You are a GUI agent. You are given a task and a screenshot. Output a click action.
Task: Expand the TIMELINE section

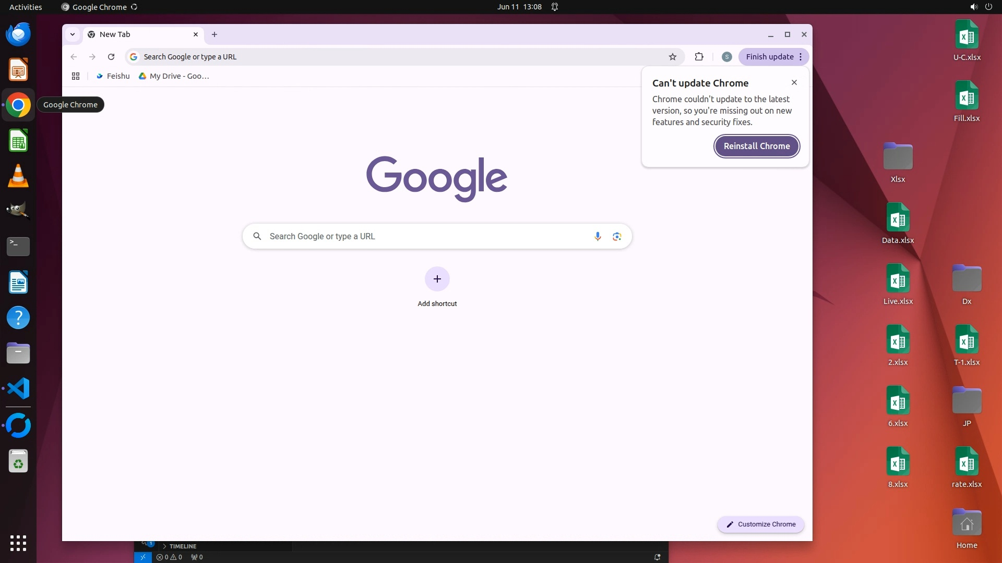(182, 546)
